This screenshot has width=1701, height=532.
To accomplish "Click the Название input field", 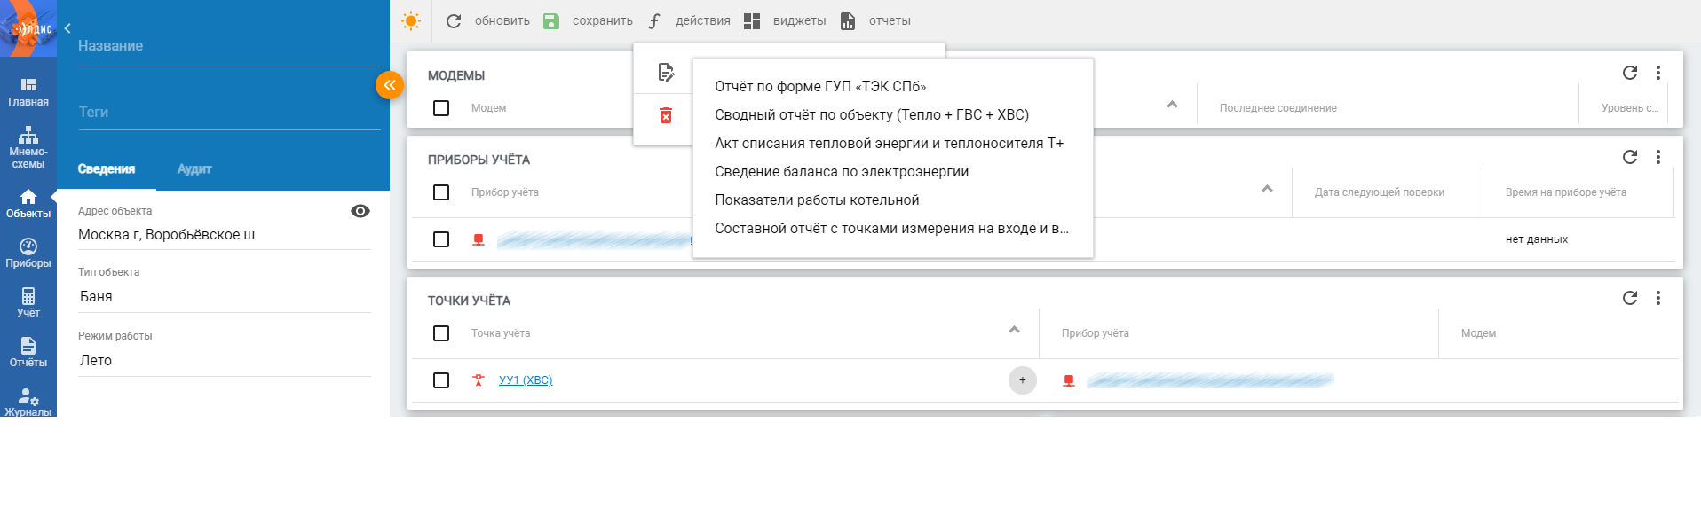I will point(229,46).
